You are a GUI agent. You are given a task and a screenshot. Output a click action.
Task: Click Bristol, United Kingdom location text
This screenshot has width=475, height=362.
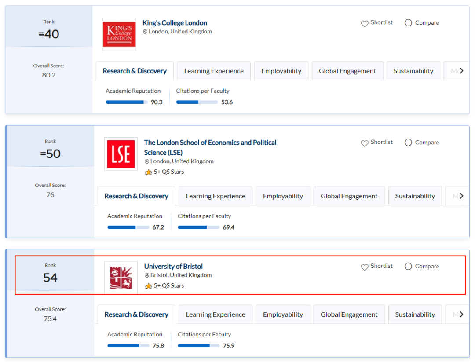tap(181, 275)
